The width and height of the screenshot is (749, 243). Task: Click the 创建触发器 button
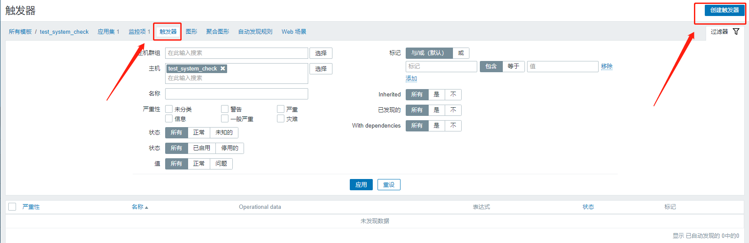click(724, 10)
